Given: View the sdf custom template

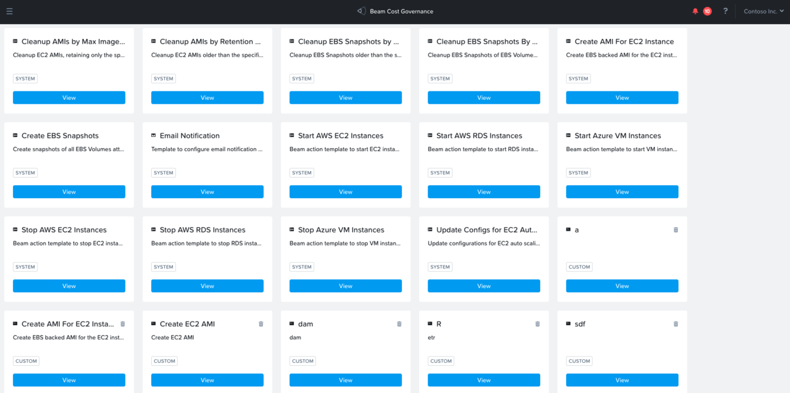Looking at the screenshot, I should [x=622, y=380].
